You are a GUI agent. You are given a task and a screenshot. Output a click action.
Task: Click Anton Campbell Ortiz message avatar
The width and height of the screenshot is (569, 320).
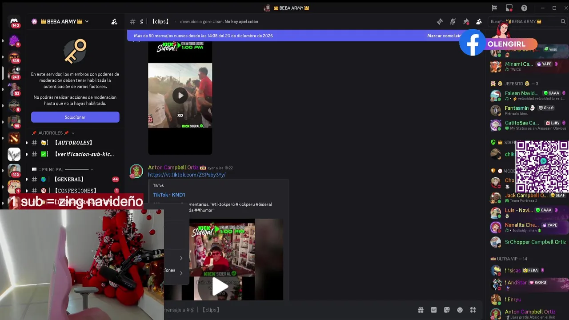[136, 171]
